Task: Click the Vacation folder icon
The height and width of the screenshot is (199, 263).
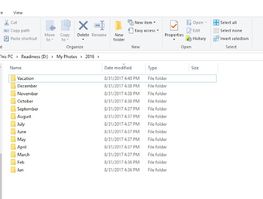Action: point(13,78)
